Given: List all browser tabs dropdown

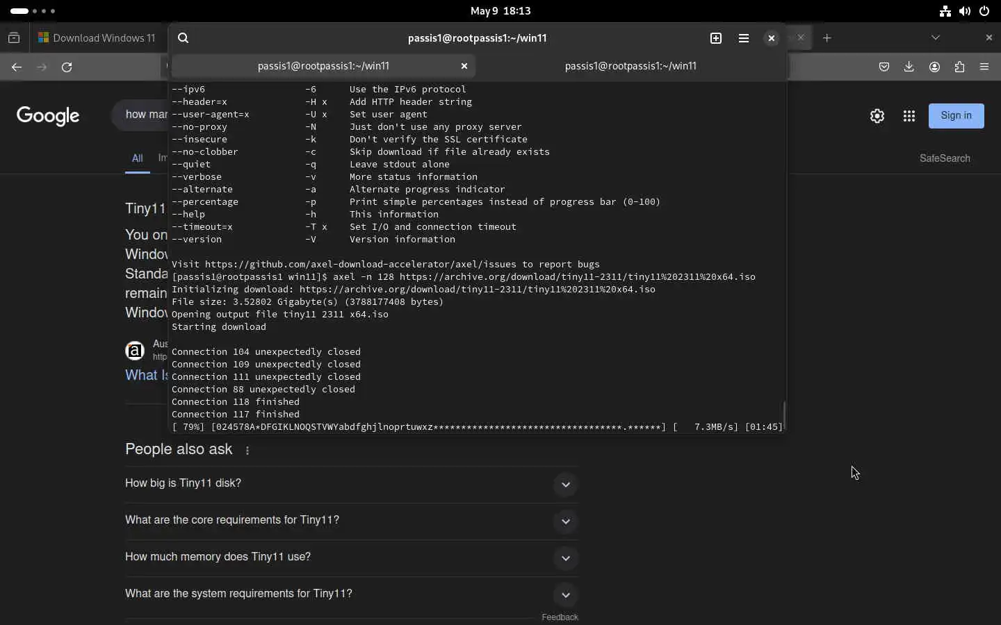Looking at the screenshot, I should coord(936,38).
